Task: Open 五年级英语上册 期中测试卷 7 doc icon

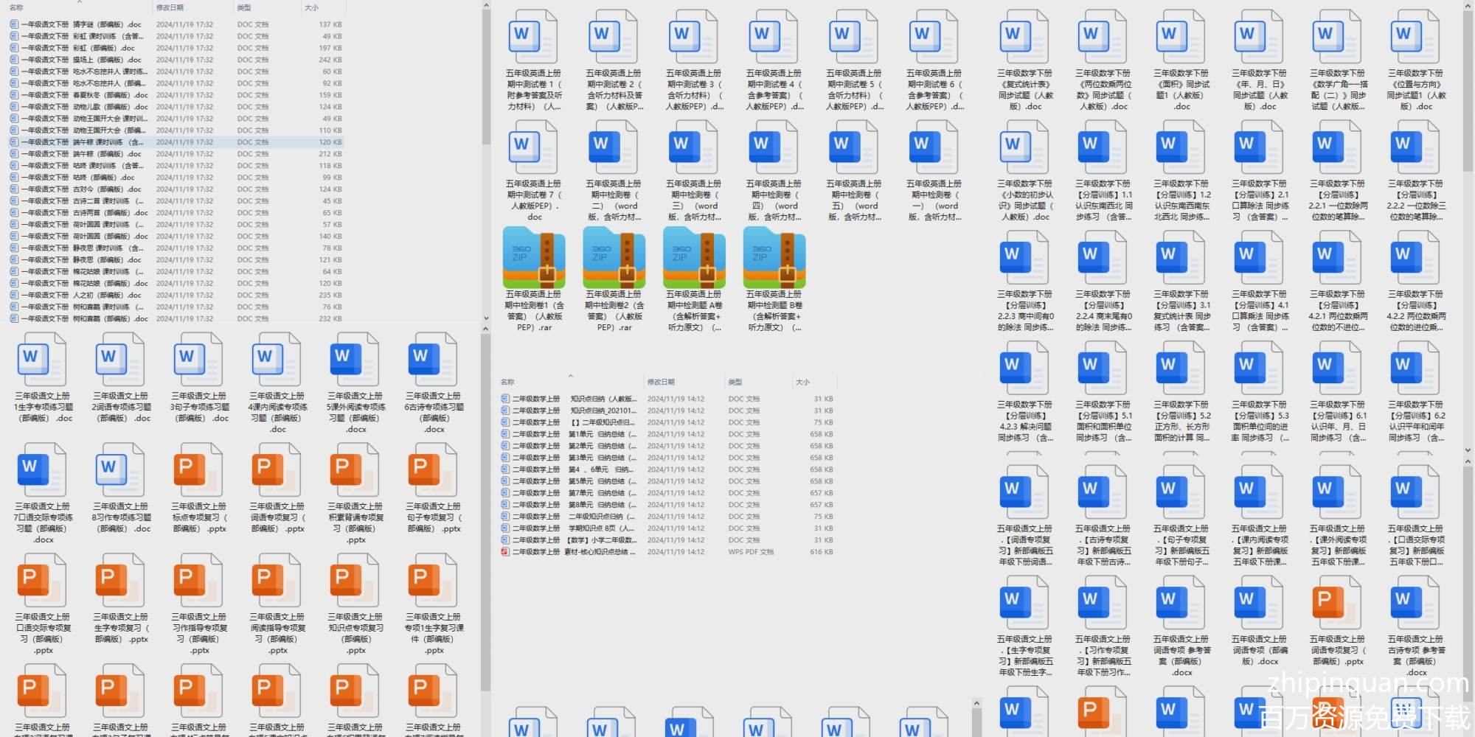Action: coord(532,147)
